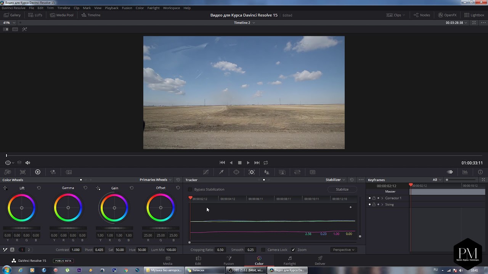488x274 pixels.
Task: Open the Fairlight menu
Action: [154, 8]
